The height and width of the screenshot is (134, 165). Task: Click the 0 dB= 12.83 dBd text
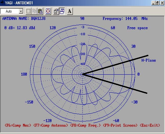tap(20, 28)
